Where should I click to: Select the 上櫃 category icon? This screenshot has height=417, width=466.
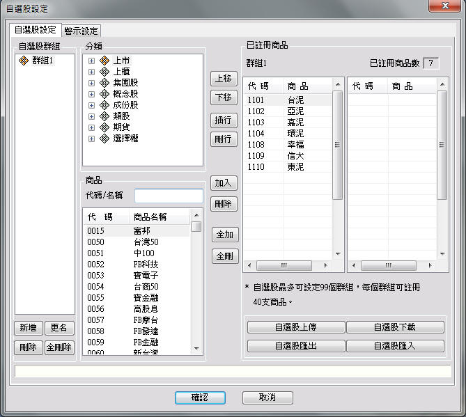pyautogui.click(x=104, y=72)
